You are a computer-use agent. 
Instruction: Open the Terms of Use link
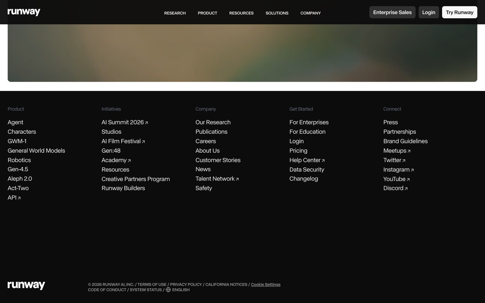click(152, 284)
